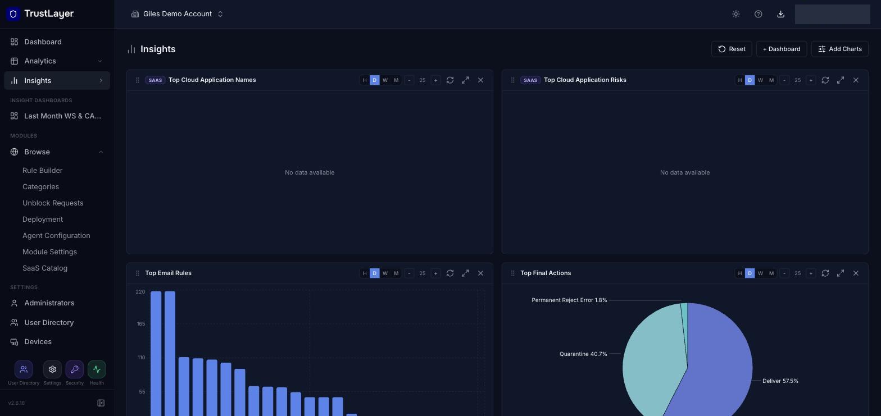Select W range on Top Cloud Application Names
Viewport: 881px width, 416px height.
385,80
